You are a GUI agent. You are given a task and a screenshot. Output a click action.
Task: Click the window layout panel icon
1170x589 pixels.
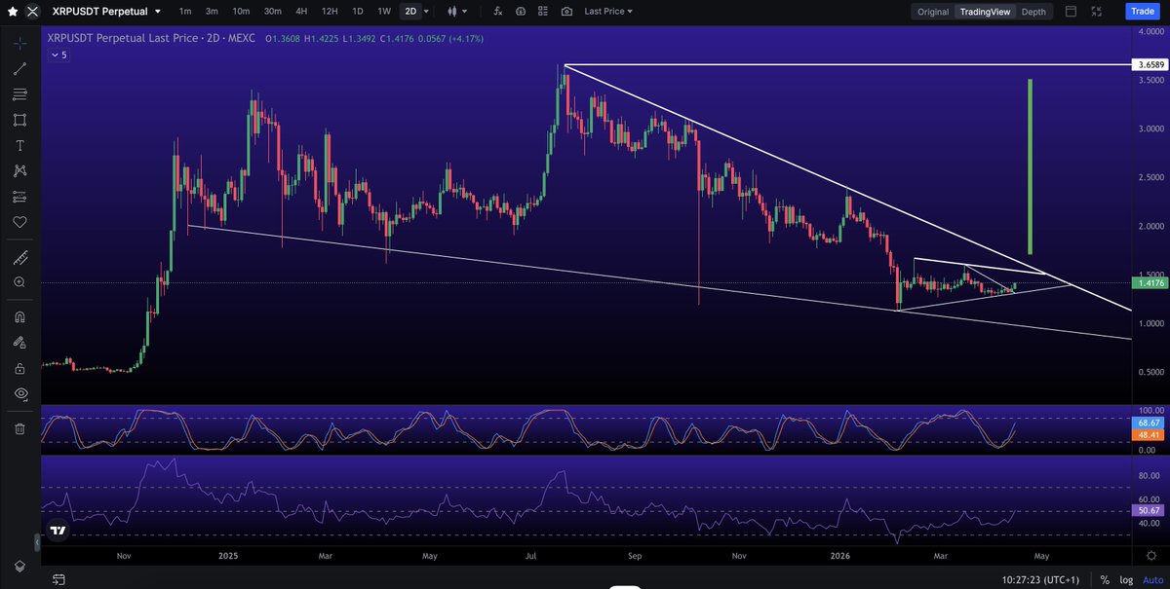pyautogui.click(x=1071, y=12)
